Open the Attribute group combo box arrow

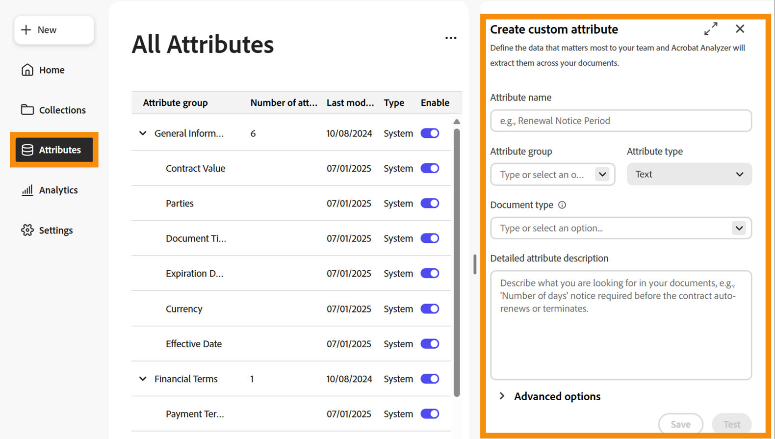click(602, 174)
